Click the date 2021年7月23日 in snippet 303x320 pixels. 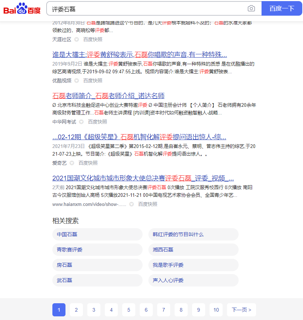[x=68, y=146]
